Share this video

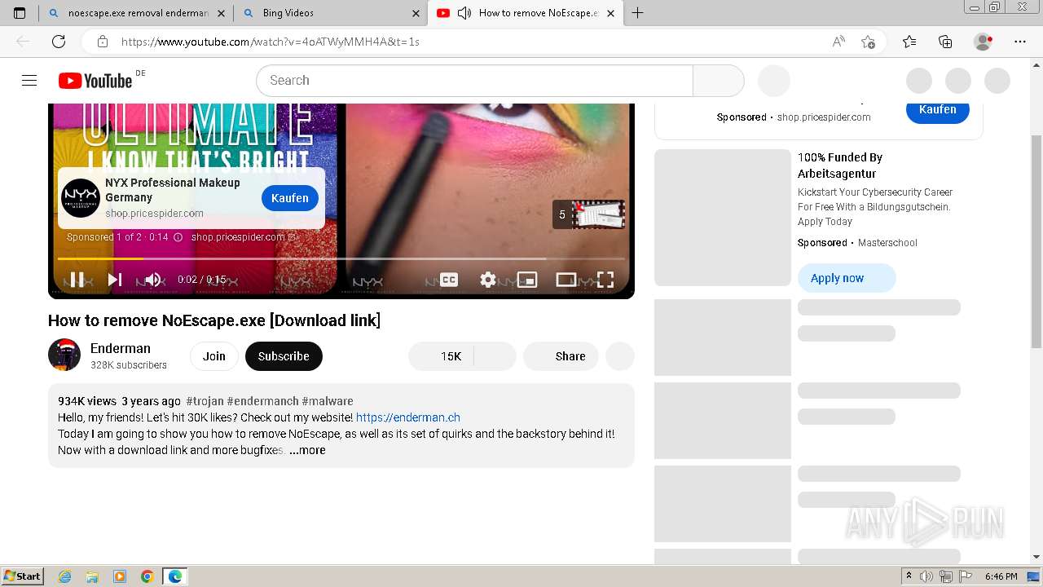click(x=561, y=356)
